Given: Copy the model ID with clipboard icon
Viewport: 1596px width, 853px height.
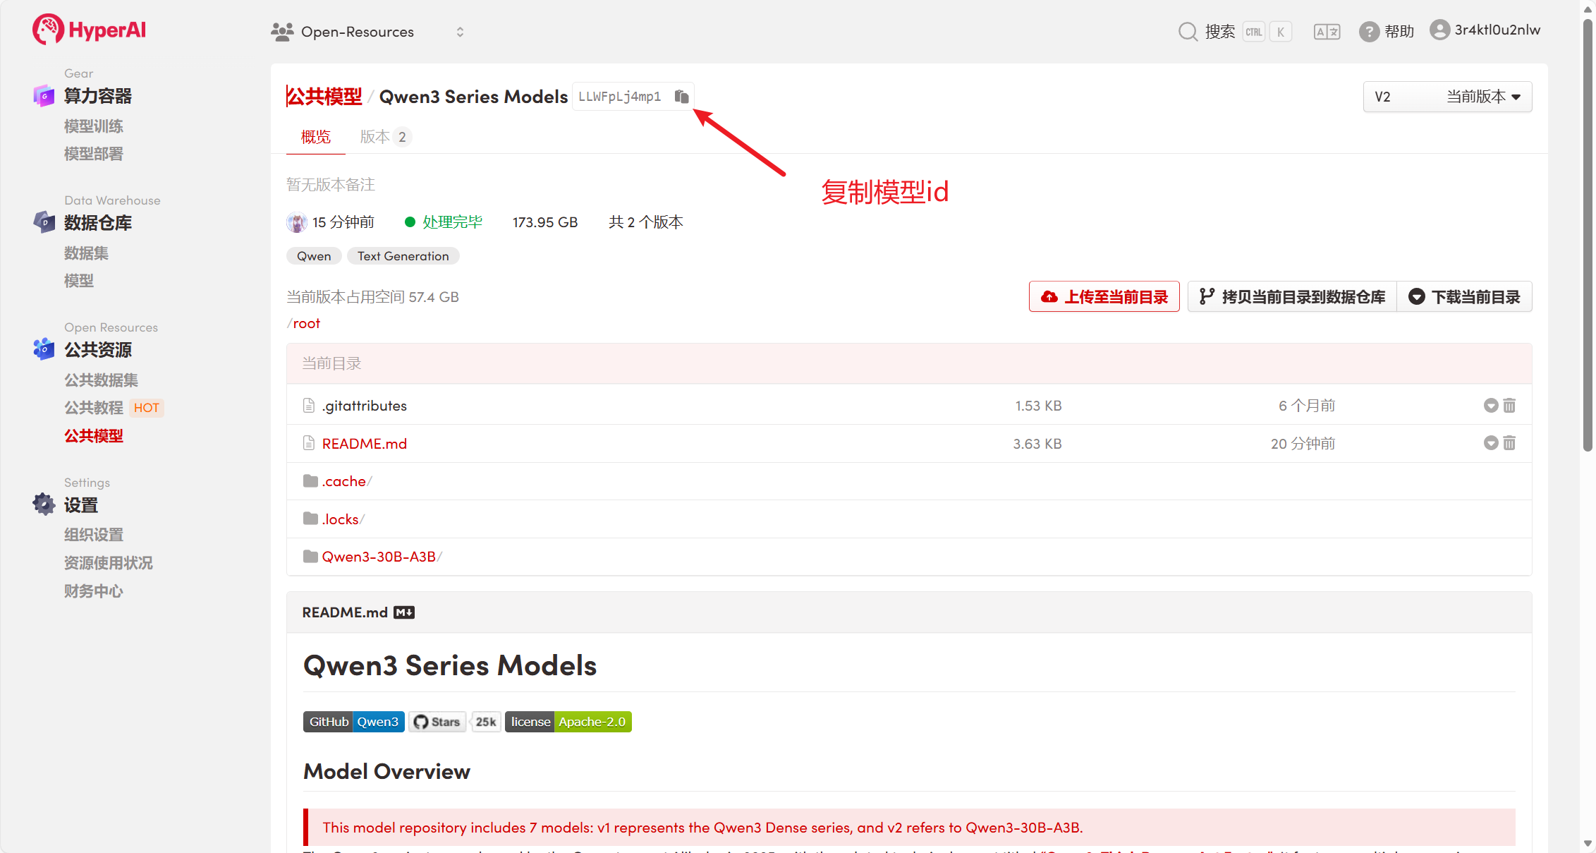Looking at the screenshot, I should [x=681, y=97].
